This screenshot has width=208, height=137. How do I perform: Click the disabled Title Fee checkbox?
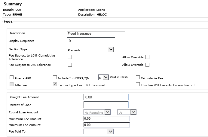click(11, 84)
